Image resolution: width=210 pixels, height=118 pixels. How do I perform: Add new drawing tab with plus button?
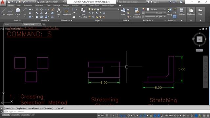coord(44,24)
